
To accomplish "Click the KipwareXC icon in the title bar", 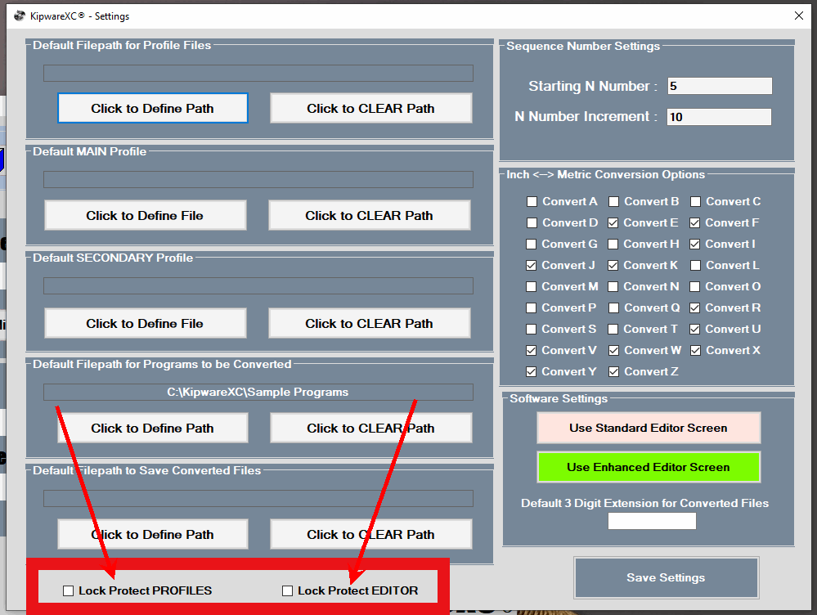I will [19, 16].
